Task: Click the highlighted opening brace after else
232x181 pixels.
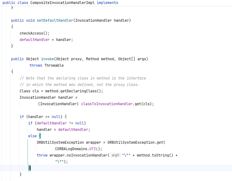Action: [x=40, y=136]
